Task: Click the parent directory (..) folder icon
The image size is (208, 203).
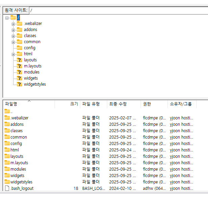Action: click(x=7, y=111)
